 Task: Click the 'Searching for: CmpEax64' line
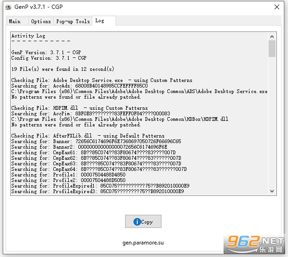tap(99, 169)
